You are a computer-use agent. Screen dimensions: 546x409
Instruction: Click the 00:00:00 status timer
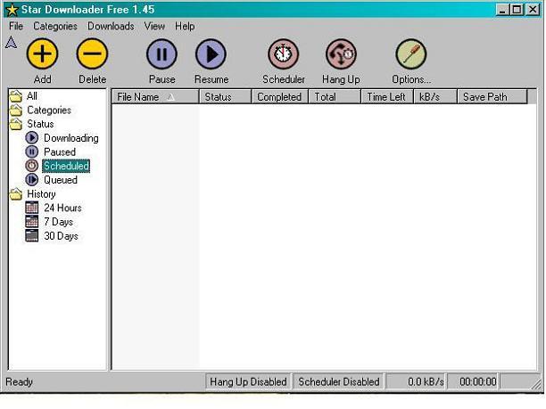tap(473, 382)
